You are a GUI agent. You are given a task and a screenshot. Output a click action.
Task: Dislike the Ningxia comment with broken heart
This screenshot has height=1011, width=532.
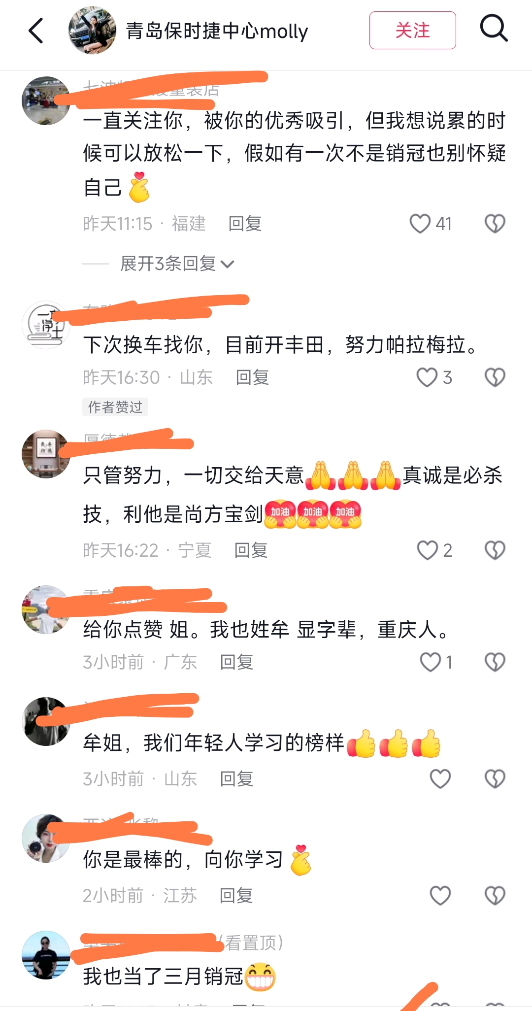coord(495,550)
